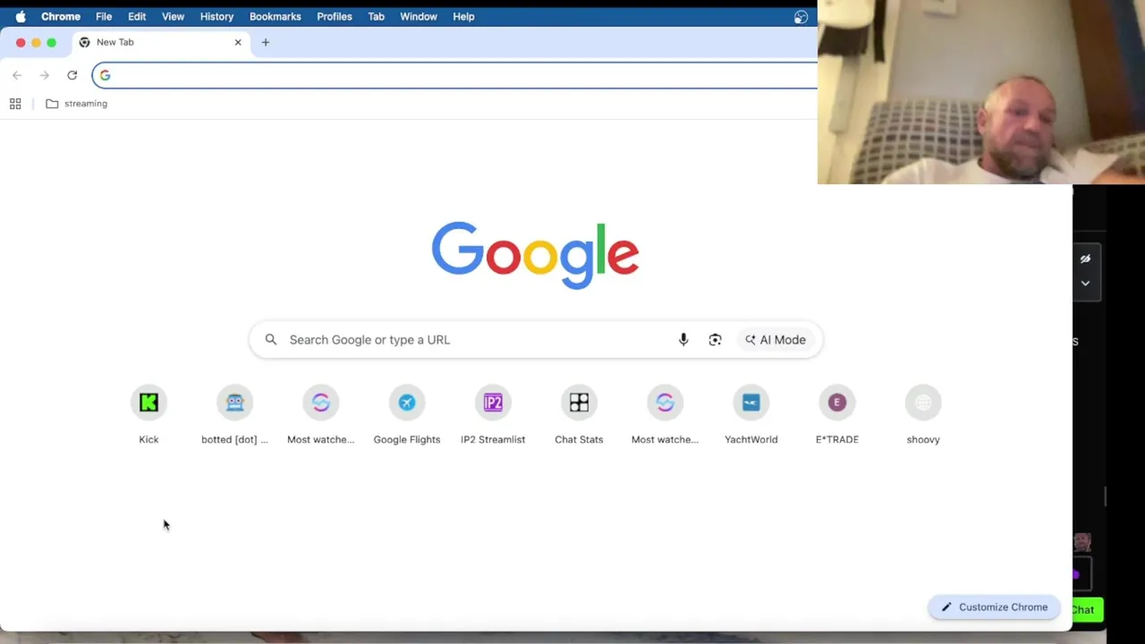Open the apps grid in bookmarks bar
This screenshot has height=644, width=1145.
click(15, 104)
